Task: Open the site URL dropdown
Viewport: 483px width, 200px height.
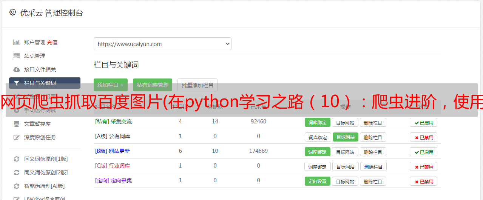Action: click(x=162, y=44)
